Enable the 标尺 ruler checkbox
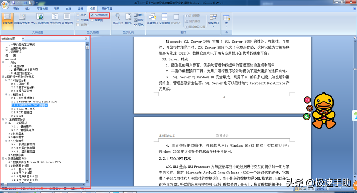Image resolution: width=357 pixels, height=193 pixels. point(78,15)
